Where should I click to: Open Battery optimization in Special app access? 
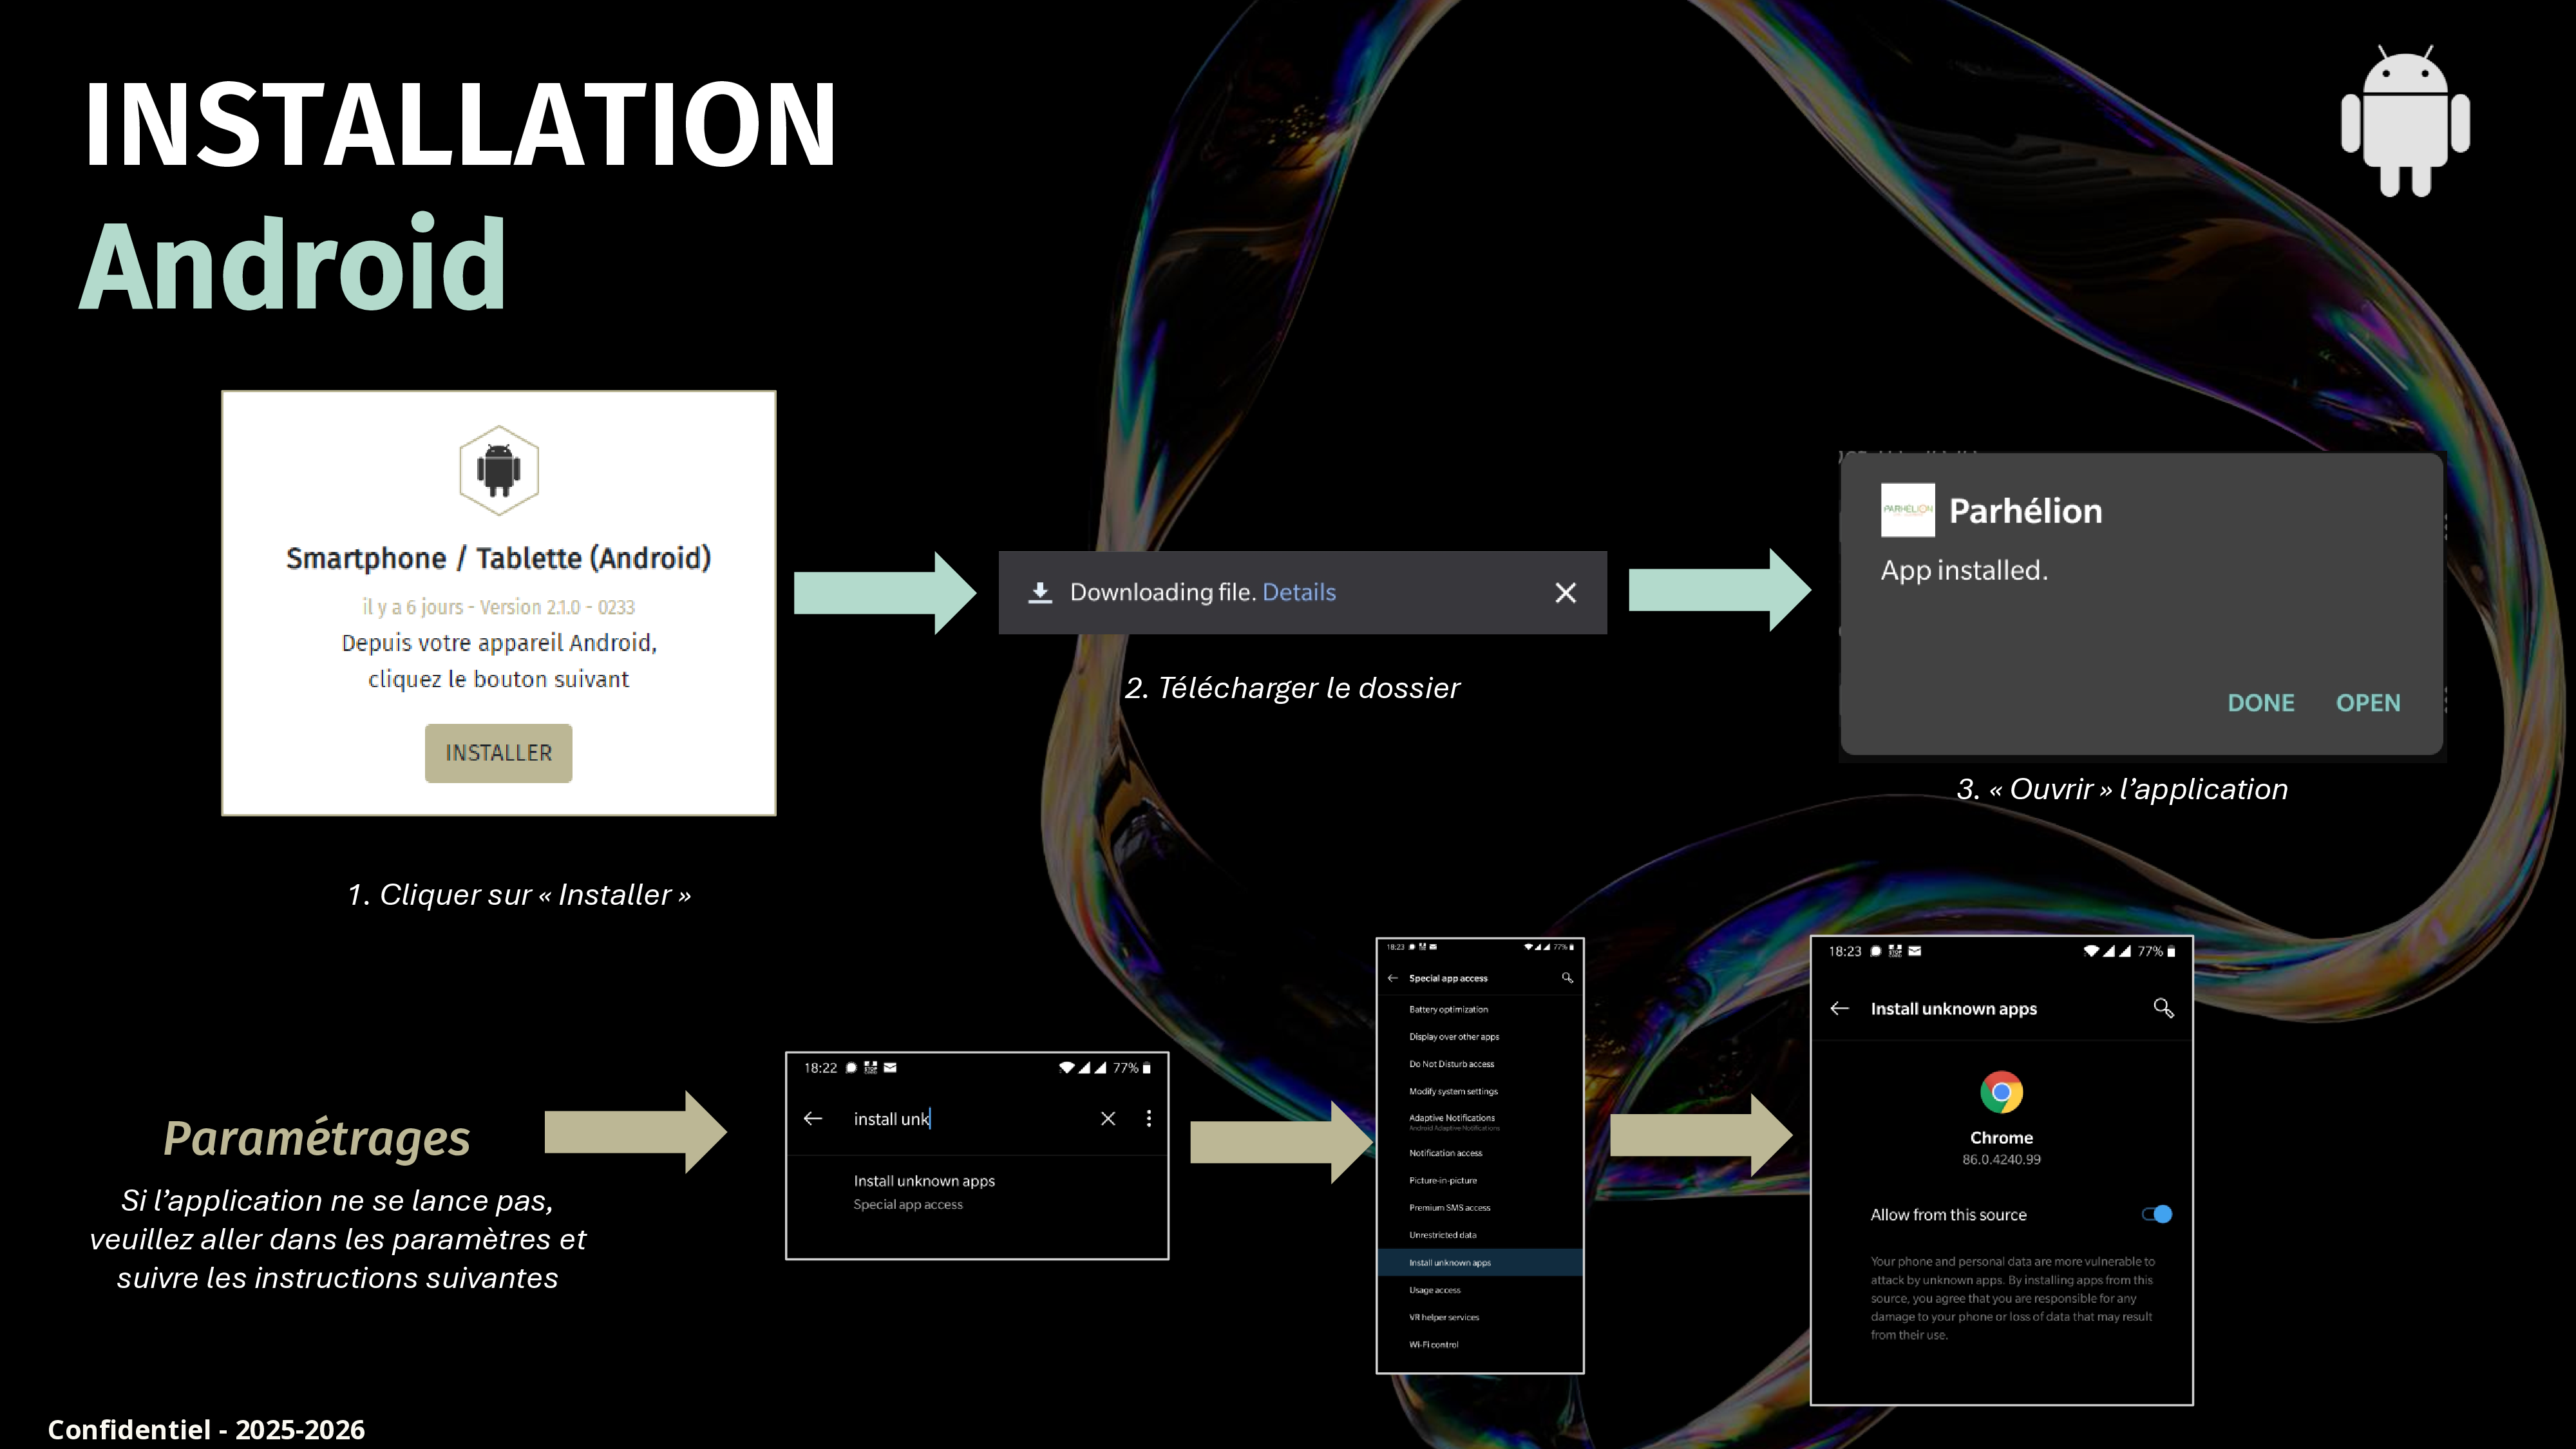click(x=1448, y=1009)
